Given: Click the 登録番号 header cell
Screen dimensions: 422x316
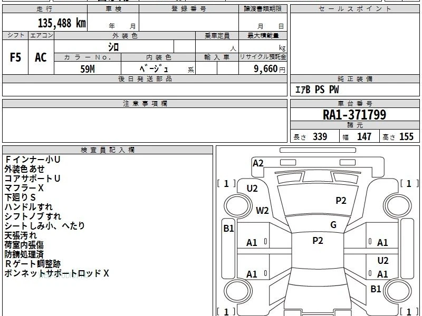Looking at the screenshot, I should 189,9.
